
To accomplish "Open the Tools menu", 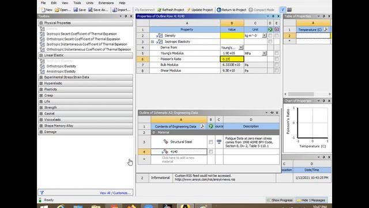I will (77, 3).
